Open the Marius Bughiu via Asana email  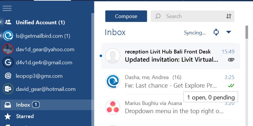[x=171, y=107]
